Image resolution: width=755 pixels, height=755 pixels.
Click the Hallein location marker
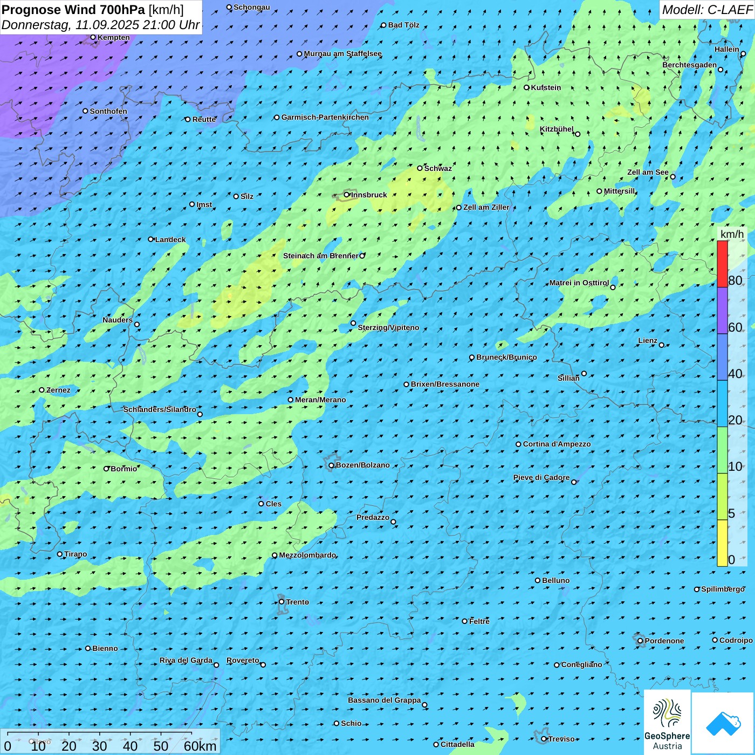(743, 53)
